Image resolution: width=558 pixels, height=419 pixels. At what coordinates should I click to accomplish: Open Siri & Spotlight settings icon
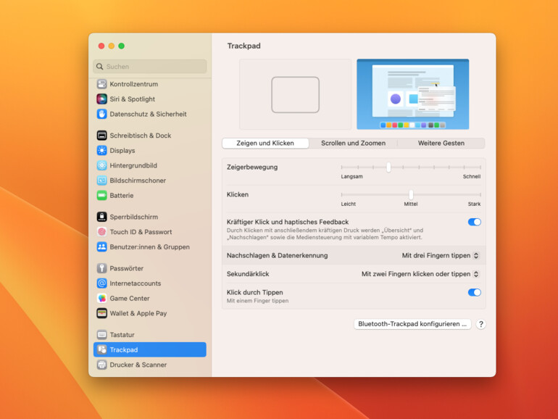click(x=102, y=99)
